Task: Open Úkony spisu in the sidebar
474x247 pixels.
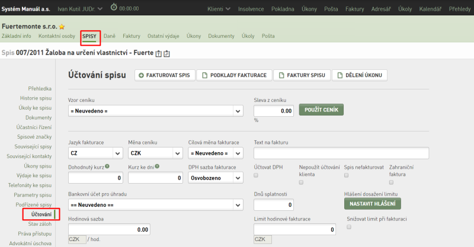Action: coord(38,166)
